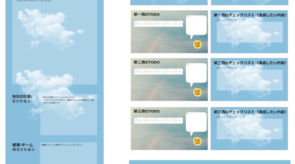
Task: Click the checklist table under 第一週のチェックリスト
Action: pos(250,32)
